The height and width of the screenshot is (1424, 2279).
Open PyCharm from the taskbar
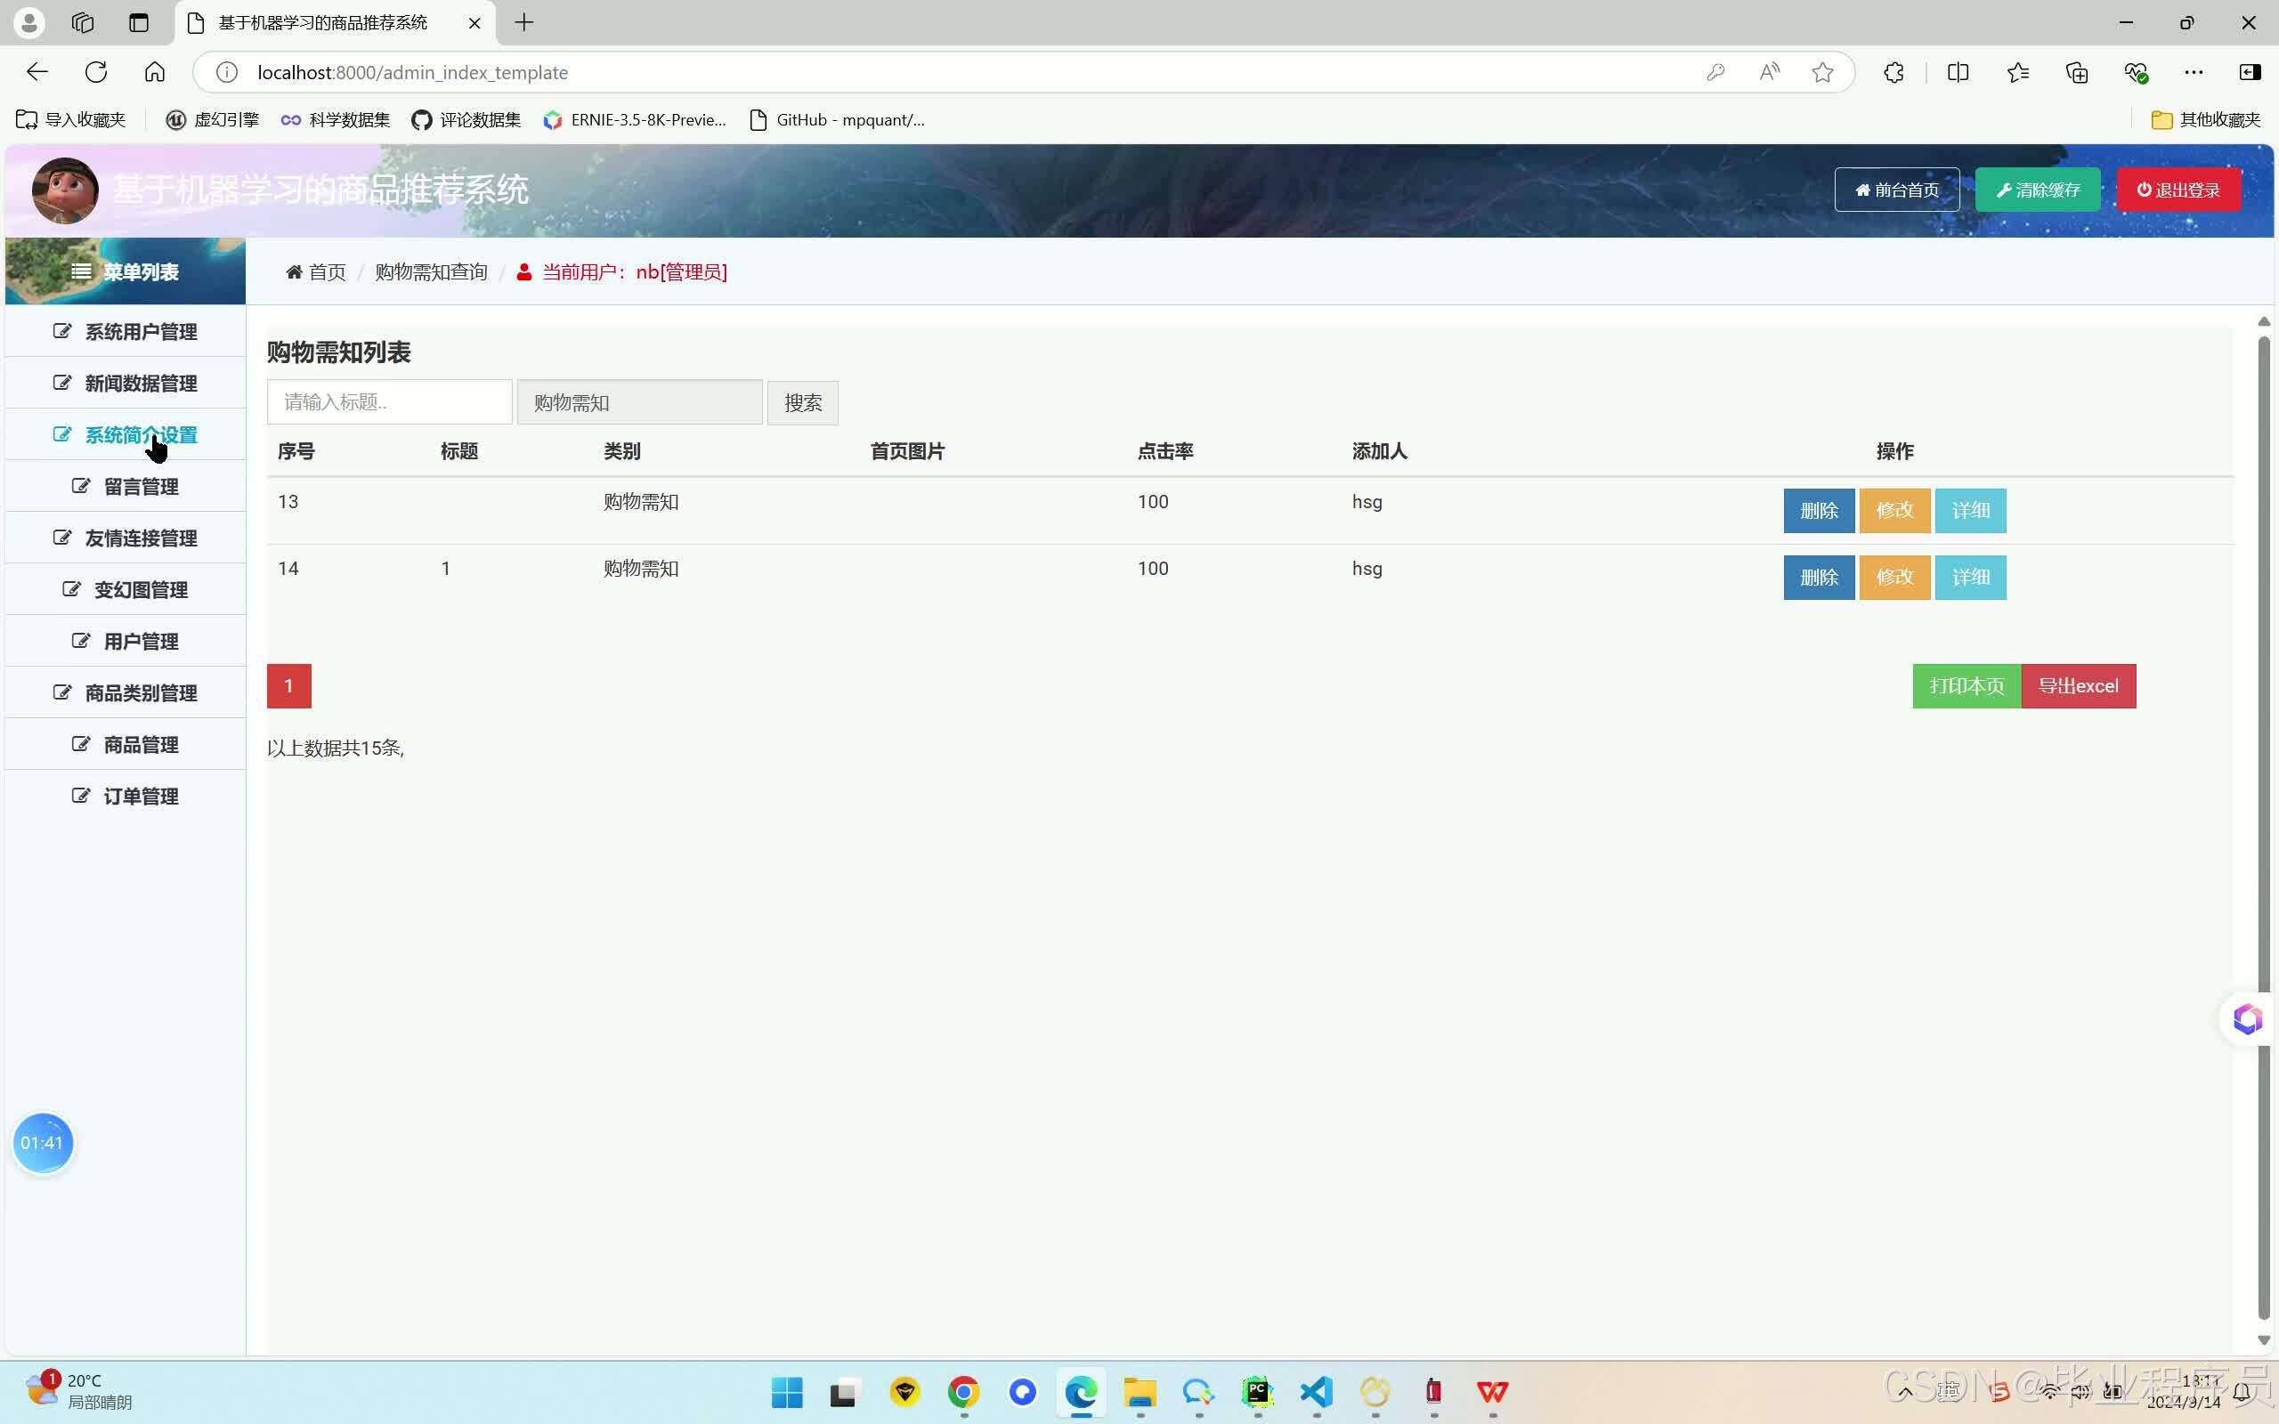(1257, 1391)
